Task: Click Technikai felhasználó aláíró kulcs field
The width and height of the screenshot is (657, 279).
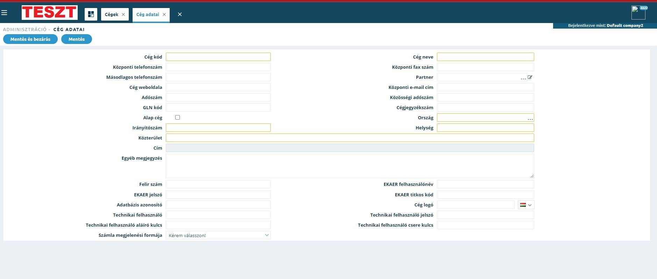Action: click(x=218, y=225)
